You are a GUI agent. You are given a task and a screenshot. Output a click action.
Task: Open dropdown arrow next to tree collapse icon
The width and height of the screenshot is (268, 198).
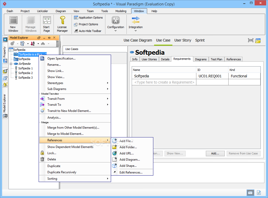pyautogui.click(x=28, y=44)
